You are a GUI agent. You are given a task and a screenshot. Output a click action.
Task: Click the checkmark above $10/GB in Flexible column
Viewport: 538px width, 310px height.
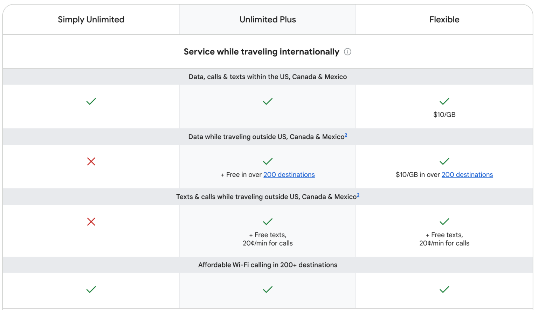point(444,101)
